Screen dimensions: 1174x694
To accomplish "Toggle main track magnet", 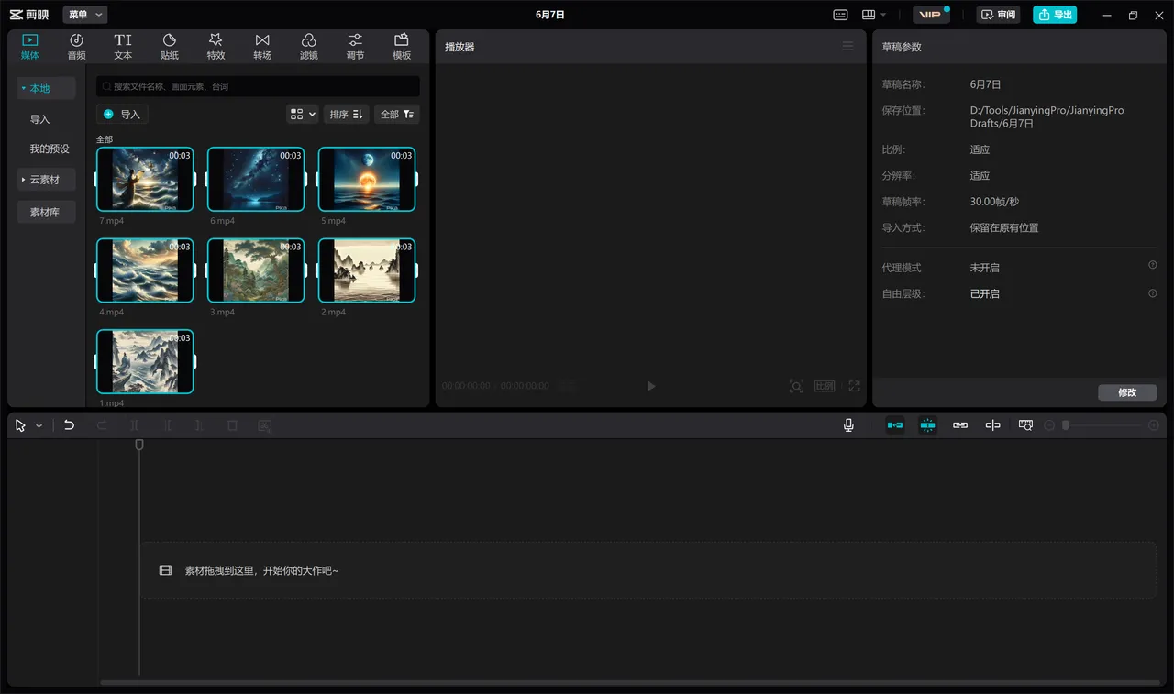I will 894,425.
